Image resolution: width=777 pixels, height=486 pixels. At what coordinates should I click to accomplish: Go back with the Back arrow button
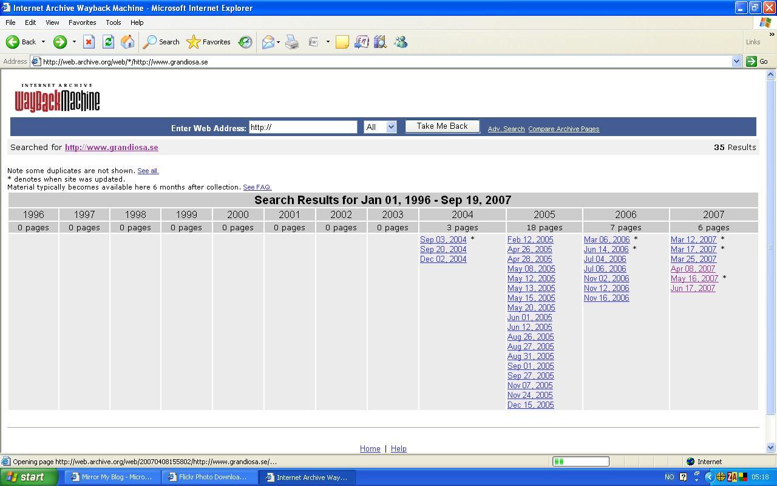(21, 42)
